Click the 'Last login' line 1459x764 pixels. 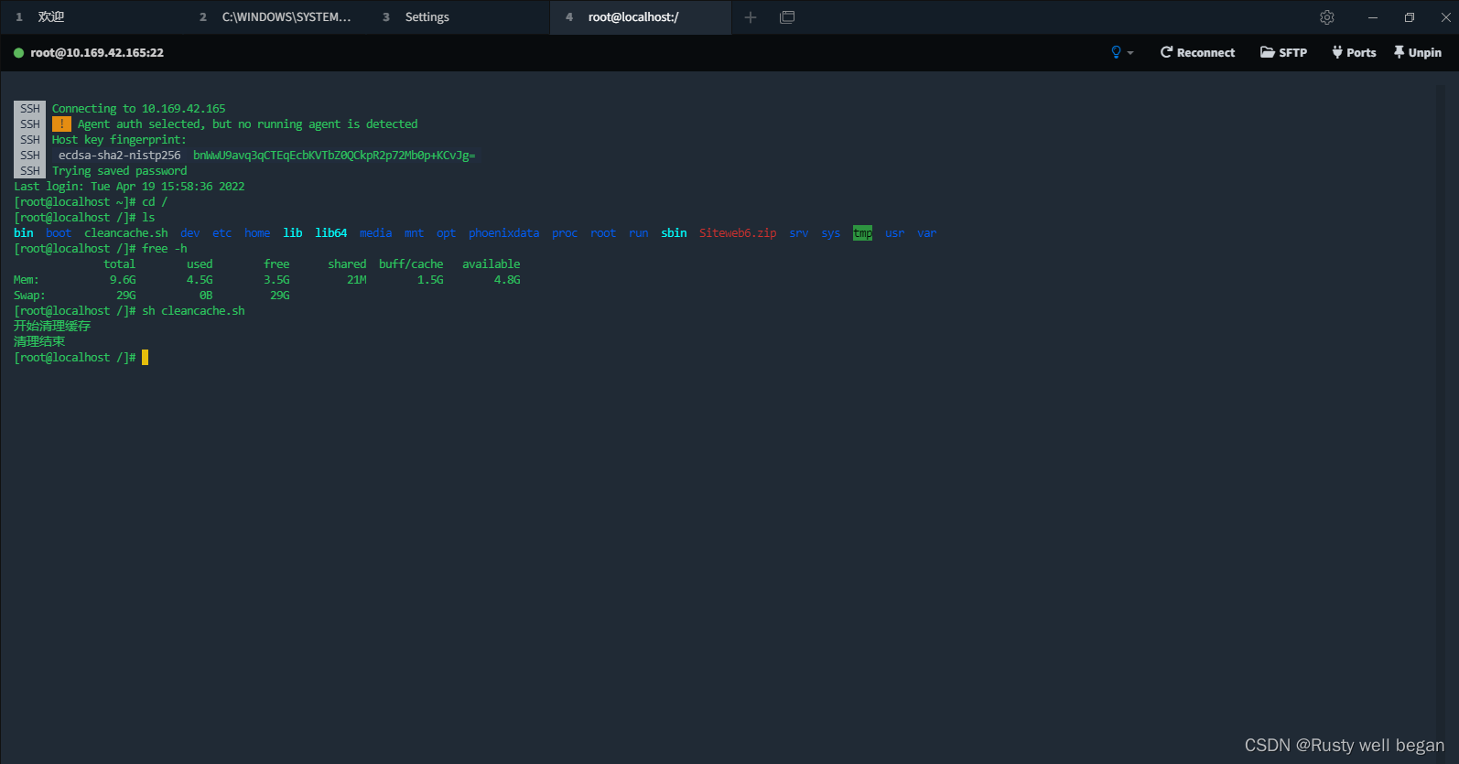(x=129, y=187)
